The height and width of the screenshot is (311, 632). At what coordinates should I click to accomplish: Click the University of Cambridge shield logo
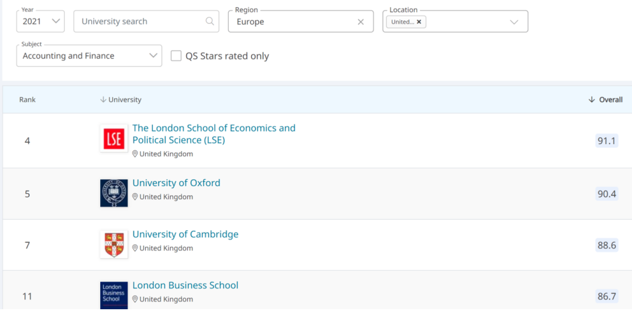[114, 244]
